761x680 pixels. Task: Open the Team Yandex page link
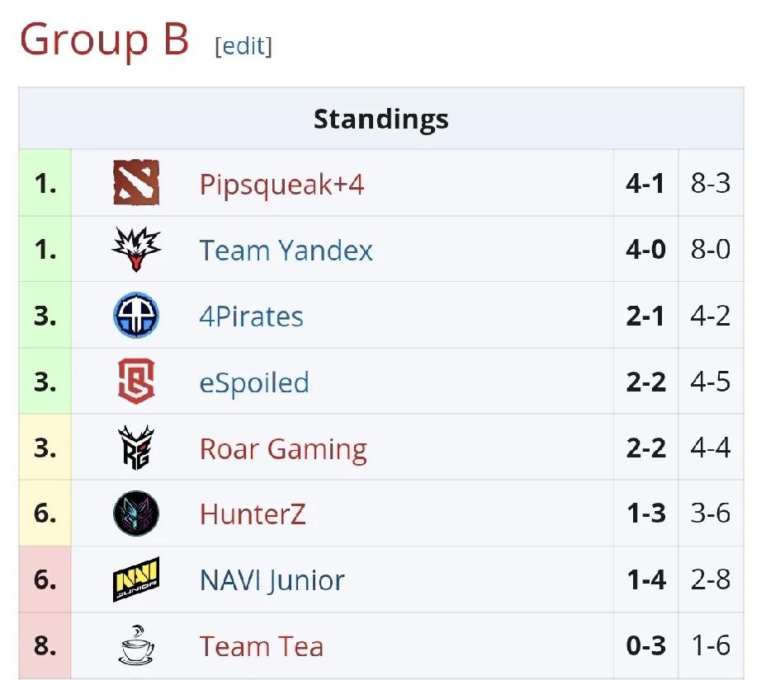(286, 250)
